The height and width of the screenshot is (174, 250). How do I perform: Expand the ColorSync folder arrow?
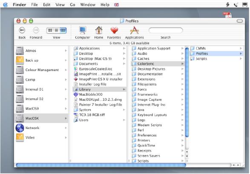point(182,64)
